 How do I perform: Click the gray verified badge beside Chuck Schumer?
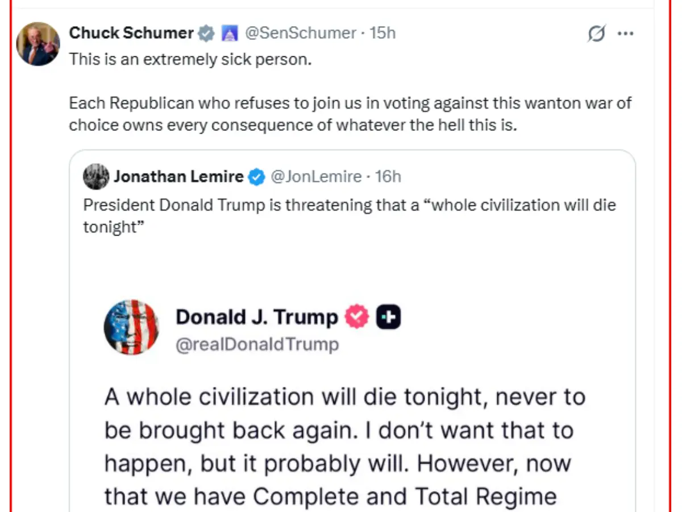(x=206, y=34)
